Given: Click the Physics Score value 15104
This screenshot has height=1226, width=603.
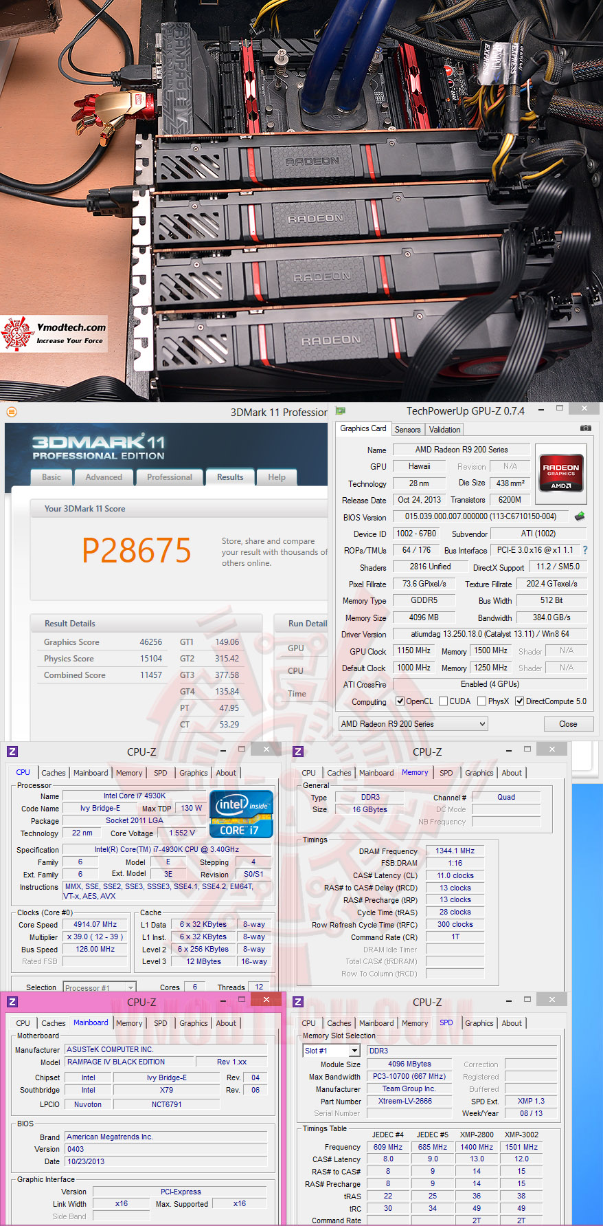Looking at the screenshot, I should [151, 659].
